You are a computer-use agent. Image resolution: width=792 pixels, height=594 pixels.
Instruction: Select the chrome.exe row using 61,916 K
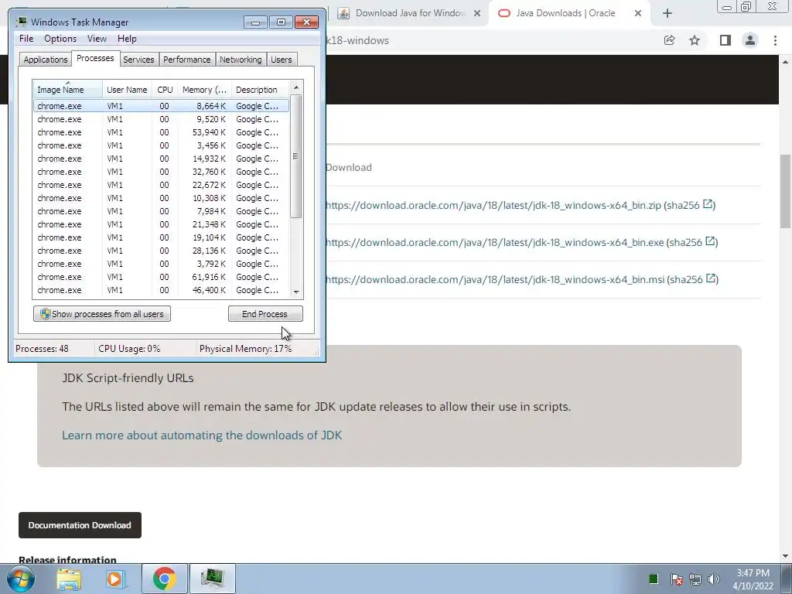pos(161,277)
